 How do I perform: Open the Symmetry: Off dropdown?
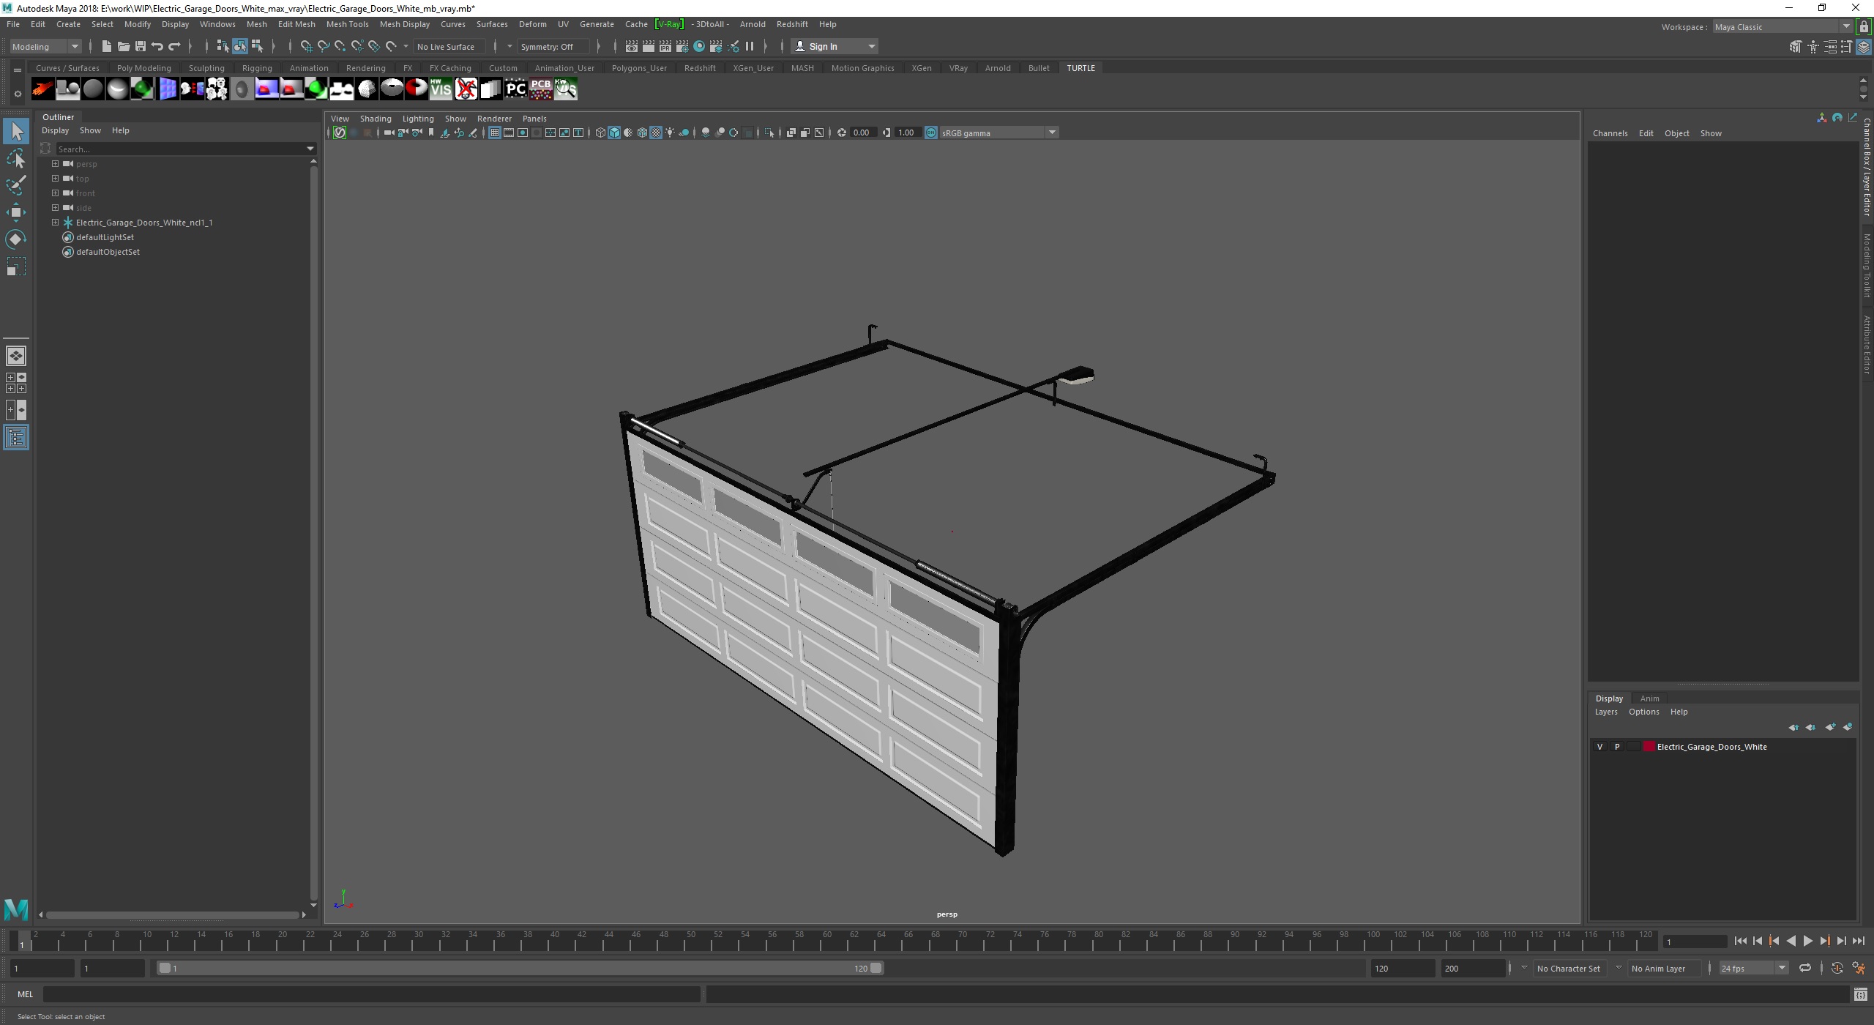[x=554, y=46]
